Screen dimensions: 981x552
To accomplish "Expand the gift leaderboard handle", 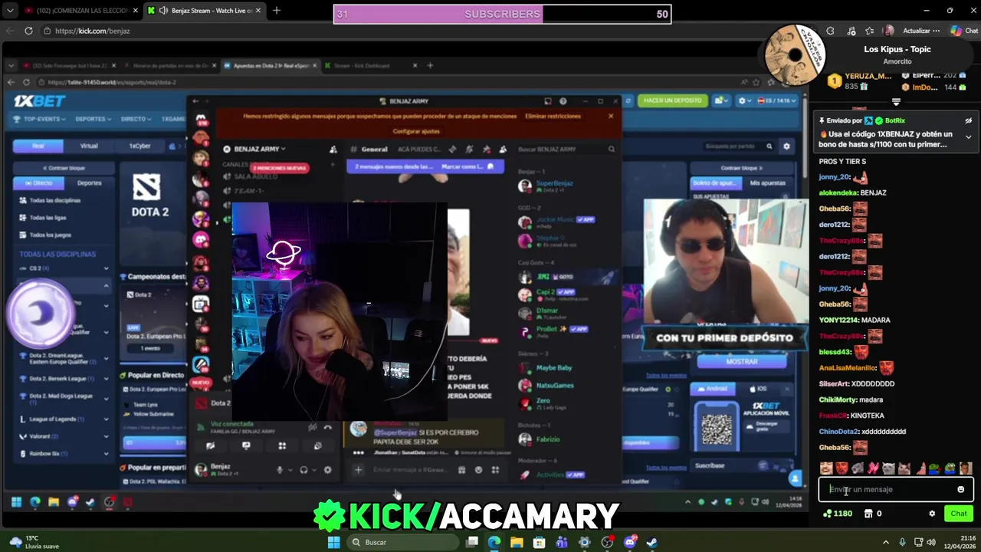I will click(x=896, y=102).
